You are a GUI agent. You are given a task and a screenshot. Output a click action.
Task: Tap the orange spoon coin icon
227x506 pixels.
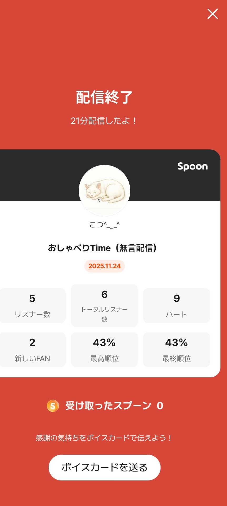click(53, 406)
